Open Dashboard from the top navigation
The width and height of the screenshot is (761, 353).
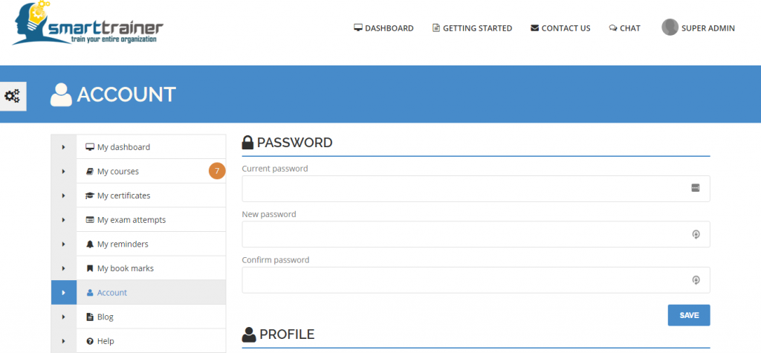tap(383, 28)
